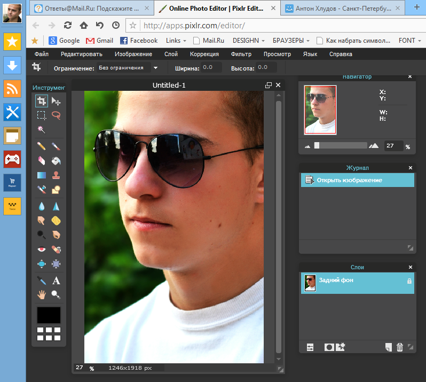Toggle layer mask button in Слои panel
This screenshot has width=426, height=382.
pos(329,347)
